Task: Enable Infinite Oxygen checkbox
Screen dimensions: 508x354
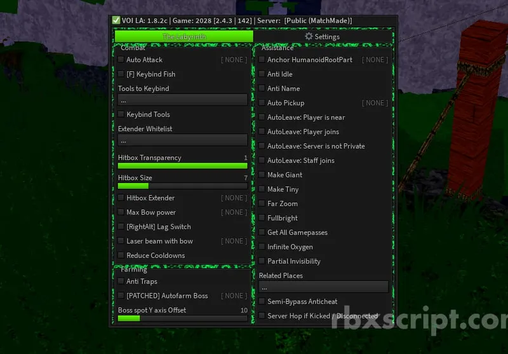Action: (262, 247)
